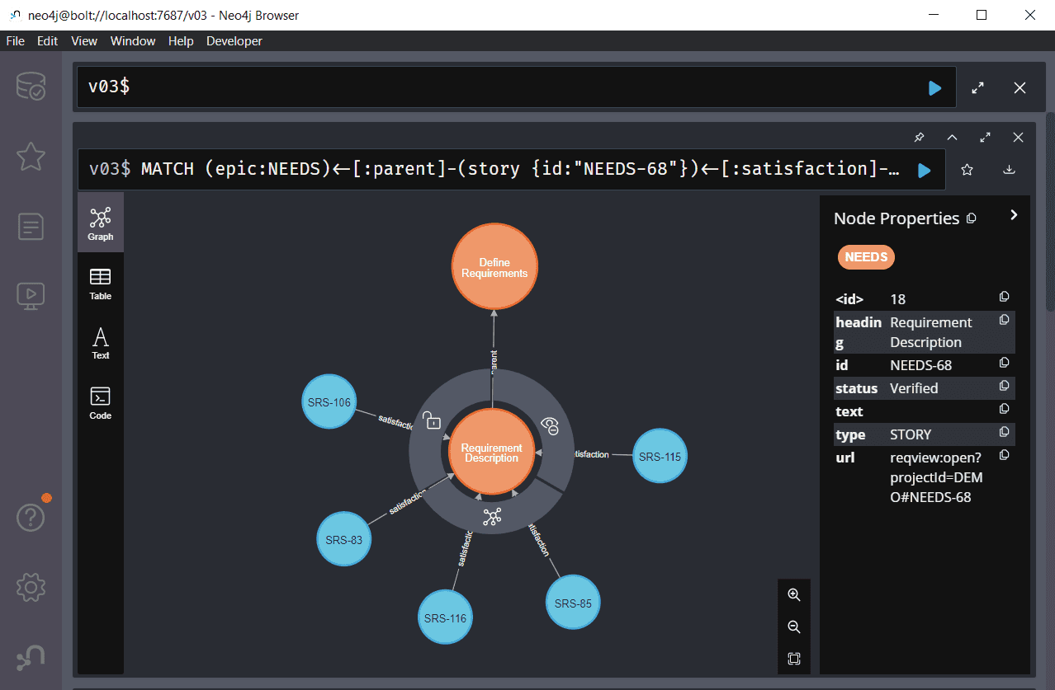The image size is (1055, 690).
Task: Click the MATCH query text in frame
Action: pos(519,169)
